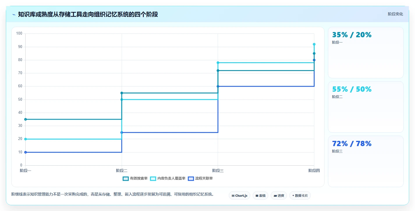The width and height of the screenshot is (415, 211).
Task: Click the Chart.js tag
Action: (x=240, y=196)
